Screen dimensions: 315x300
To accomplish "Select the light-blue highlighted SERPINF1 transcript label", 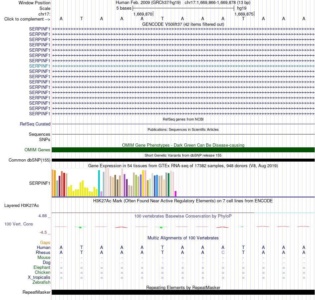I will pos(39,66).
